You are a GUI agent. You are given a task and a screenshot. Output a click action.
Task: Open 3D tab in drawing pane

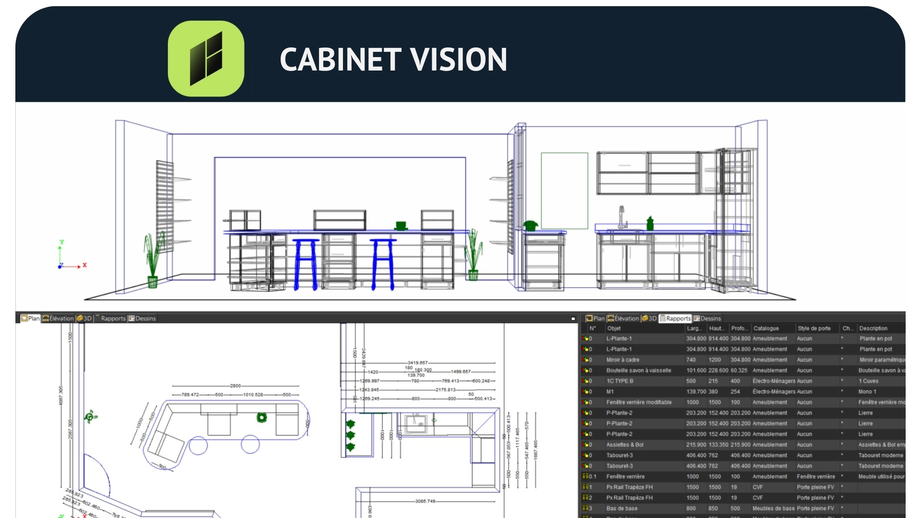pos(84,318)
